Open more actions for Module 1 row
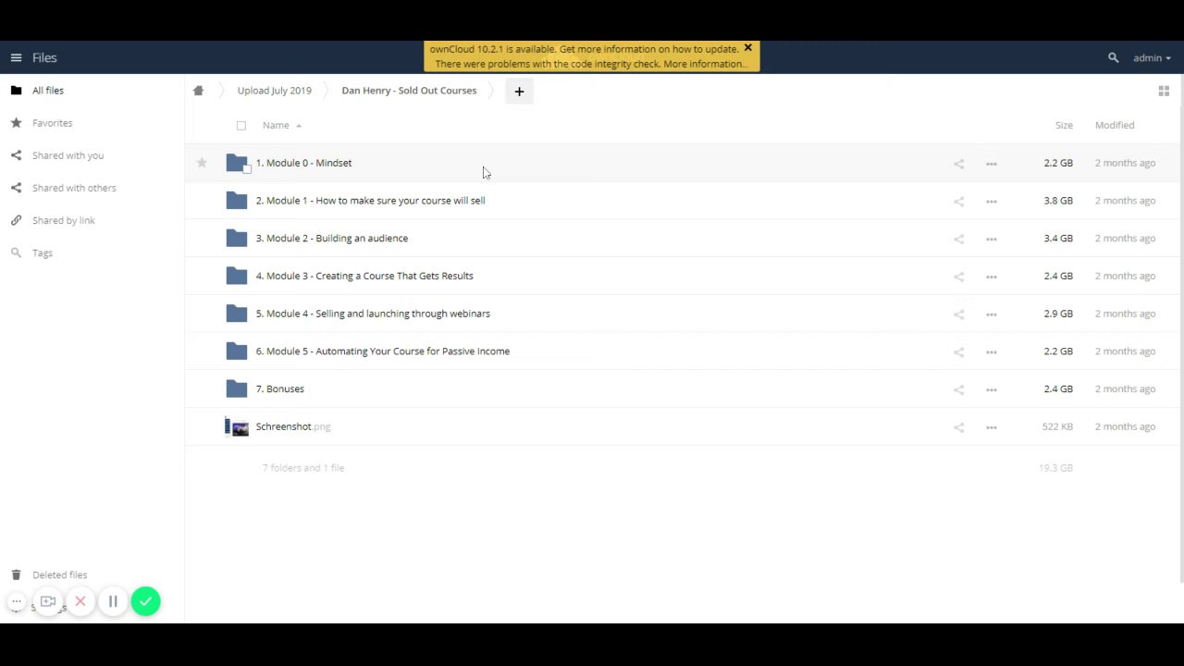Viewport: 1184px width, 666px height. point(992,201)
